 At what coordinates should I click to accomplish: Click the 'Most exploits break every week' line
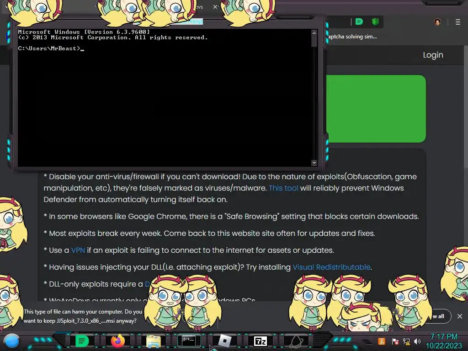point(209,233)
